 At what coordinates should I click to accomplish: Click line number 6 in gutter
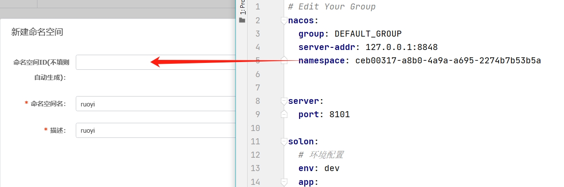(x=257, y=74)
